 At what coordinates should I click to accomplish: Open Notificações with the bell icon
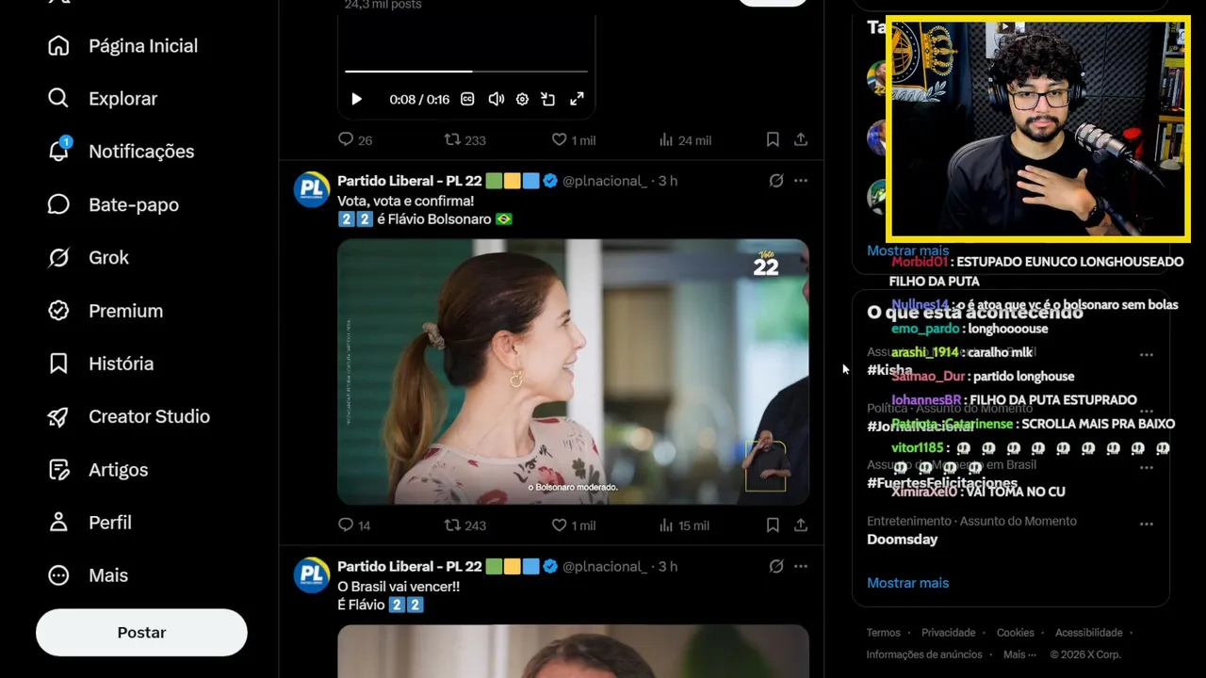121,151
